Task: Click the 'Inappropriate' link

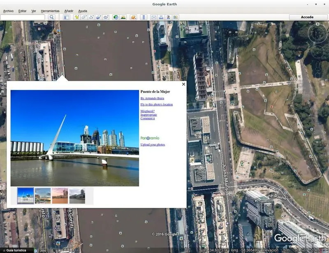Action: [148, 115]
